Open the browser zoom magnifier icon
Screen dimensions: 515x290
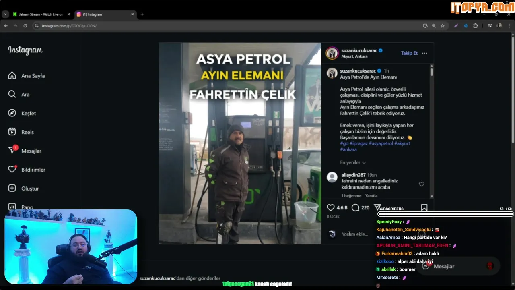coord(434,26)
